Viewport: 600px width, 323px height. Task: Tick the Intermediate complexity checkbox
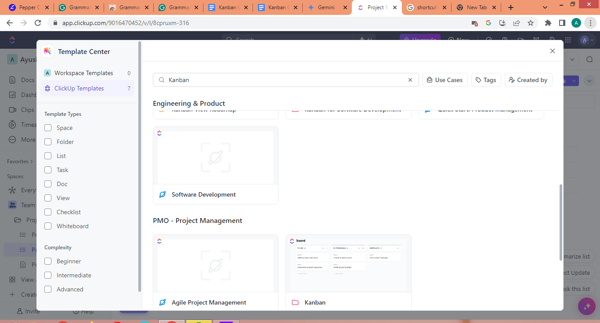tap(48, 275)
